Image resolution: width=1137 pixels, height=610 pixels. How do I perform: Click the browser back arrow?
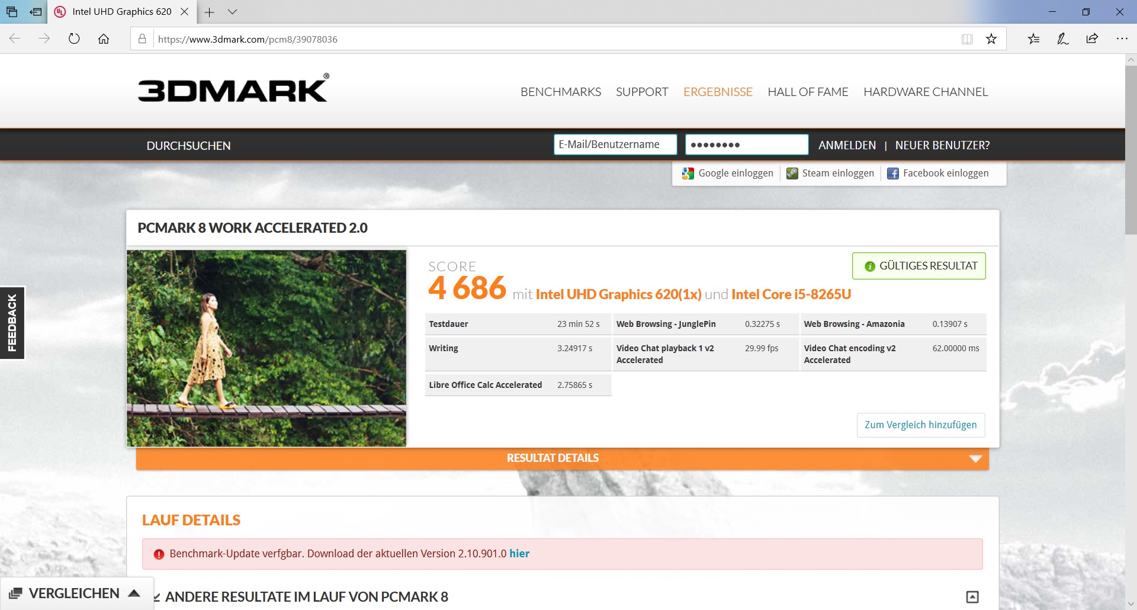(x=15, y=39)
